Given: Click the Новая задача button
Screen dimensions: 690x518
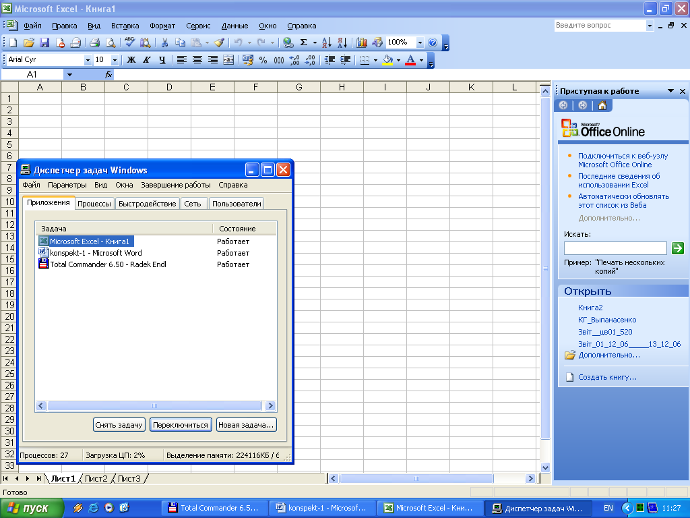Looking at the screenshot, I should click(247, 425).
